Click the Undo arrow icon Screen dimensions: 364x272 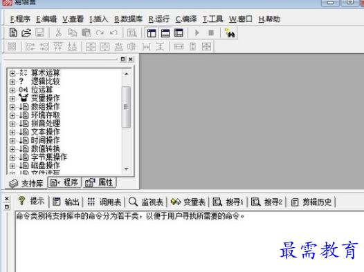[x=113, y=32]
